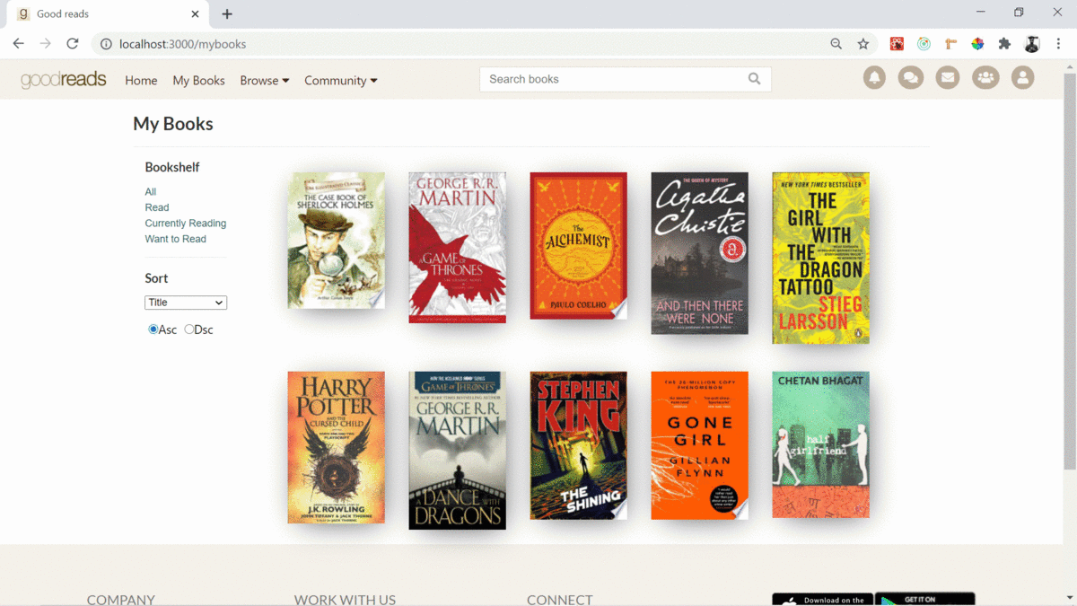Image resolution: width=1077 pixels, height=606 pixels.
Task: Select the Asc sort order
Action: 153,329
